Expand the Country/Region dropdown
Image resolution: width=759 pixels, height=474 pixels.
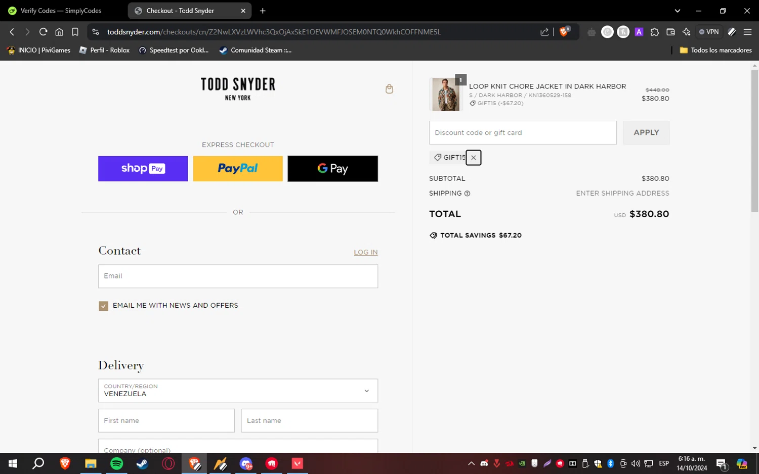[x=238, y=391]
